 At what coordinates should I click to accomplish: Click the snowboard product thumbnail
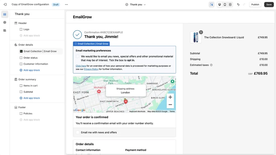(196, 37)
